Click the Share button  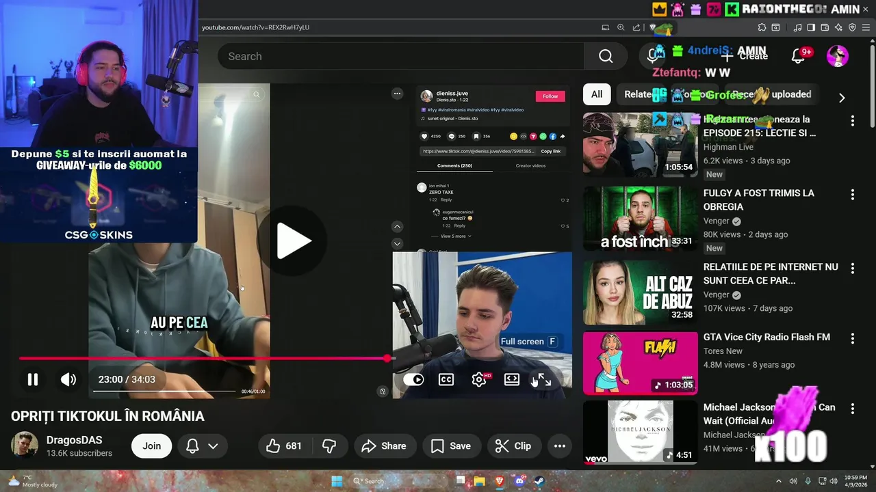[x=384, y=446]
